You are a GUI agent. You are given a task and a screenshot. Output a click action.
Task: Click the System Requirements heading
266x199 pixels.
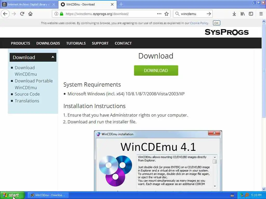92,84
